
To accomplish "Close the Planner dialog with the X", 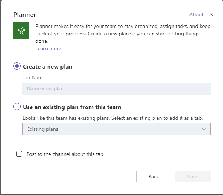I will (211, 14).
